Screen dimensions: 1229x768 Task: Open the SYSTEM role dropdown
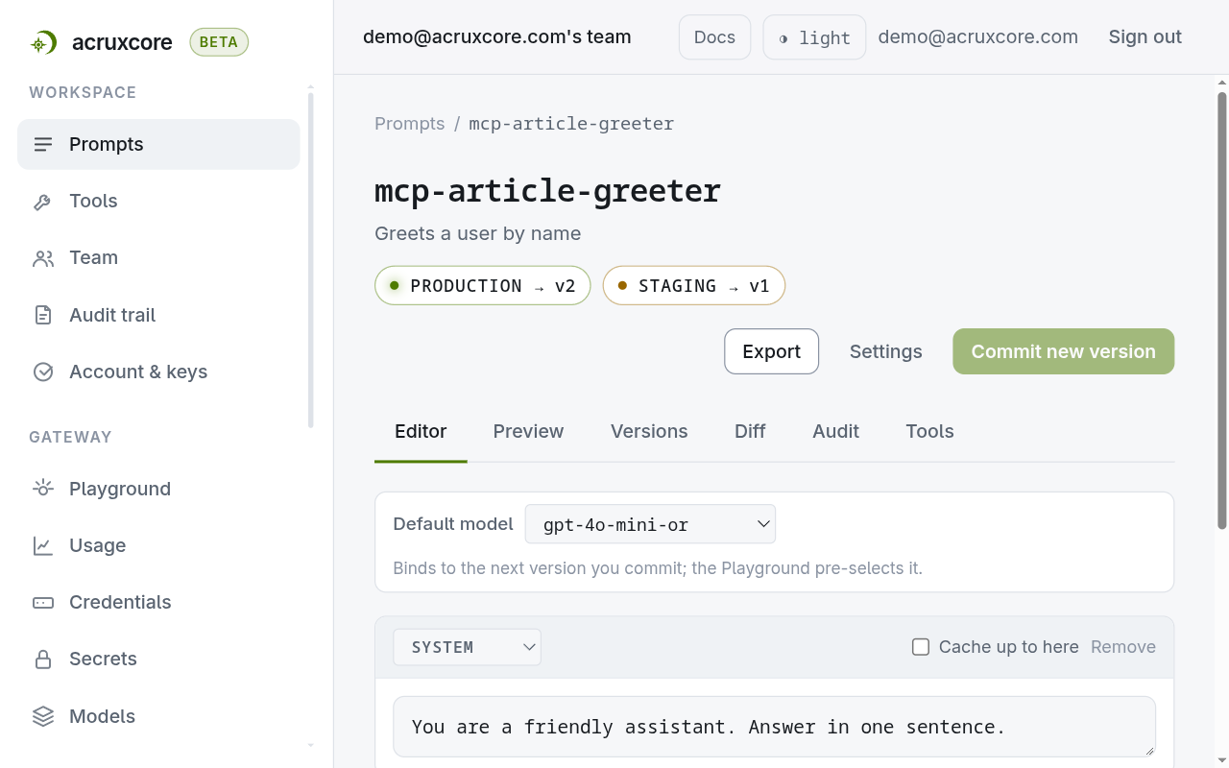click(468, 647)
